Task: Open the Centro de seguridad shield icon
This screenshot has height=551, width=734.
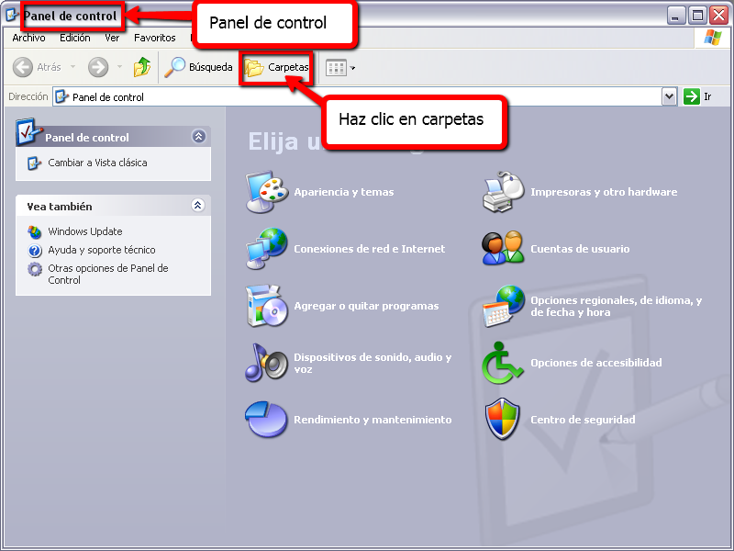Action: click(503, 420)
